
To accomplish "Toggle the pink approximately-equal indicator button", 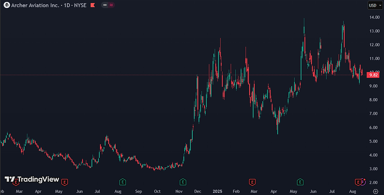I will pos(111,5).
